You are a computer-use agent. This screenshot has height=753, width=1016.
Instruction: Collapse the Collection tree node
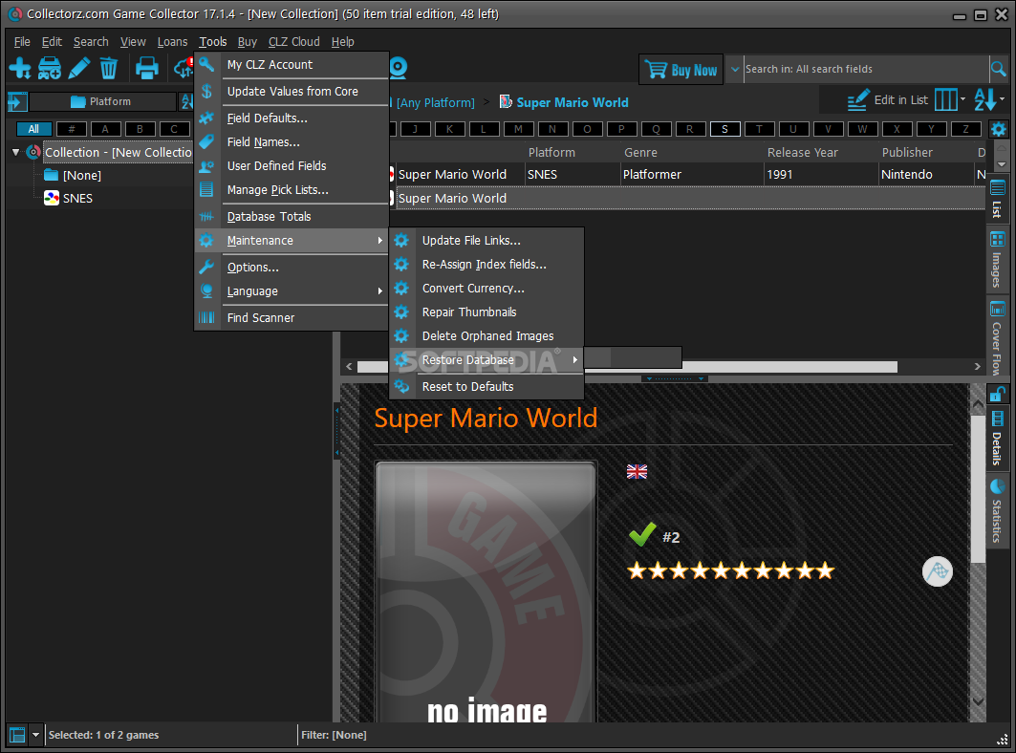coord(15,152)
